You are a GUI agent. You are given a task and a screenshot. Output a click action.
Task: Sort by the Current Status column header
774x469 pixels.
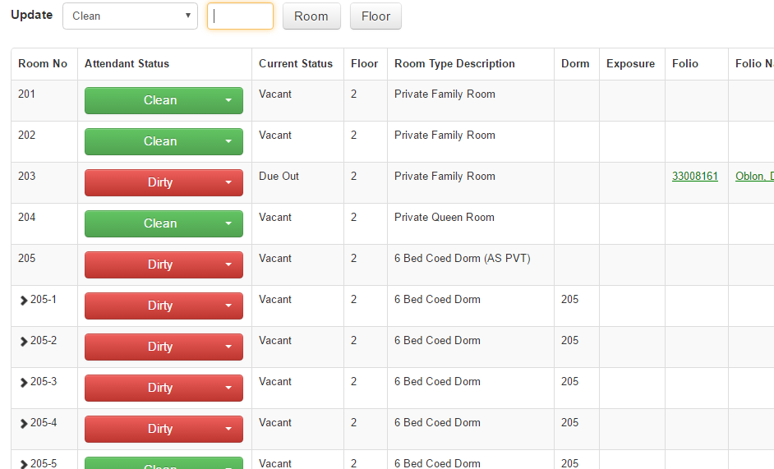(x=296, y=63)
